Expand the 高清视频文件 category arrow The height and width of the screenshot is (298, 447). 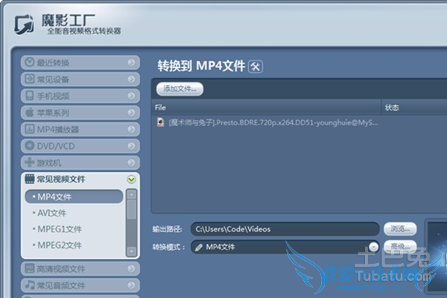(131, 269)
